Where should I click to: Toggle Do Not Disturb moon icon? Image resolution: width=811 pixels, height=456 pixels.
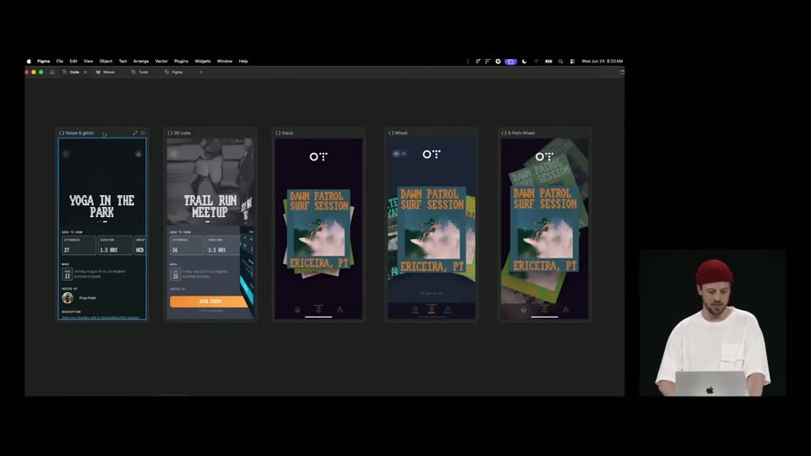[x=524, y=61]
